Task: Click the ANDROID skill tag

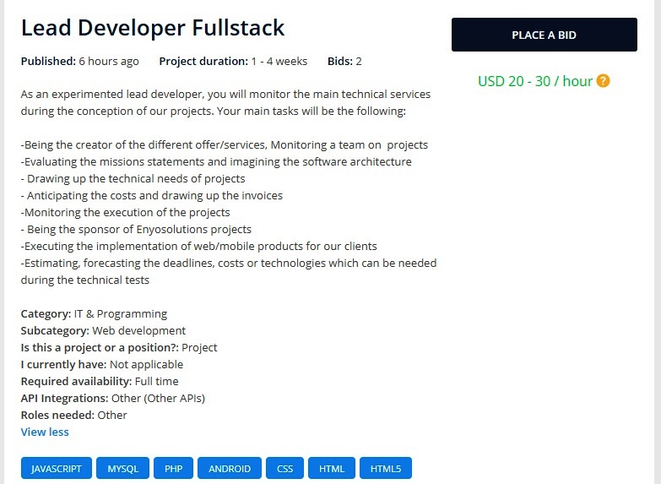Action: pyautogui.click(x=230, y=468)
